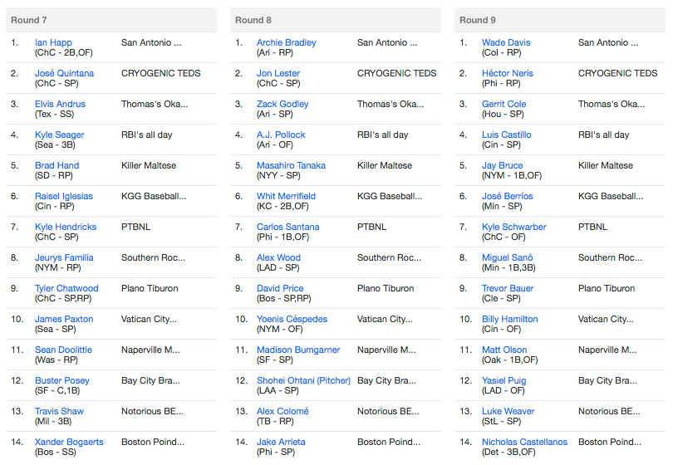The width and height of the screenshot is (673, 465).
Task: Click Jon Lester in Round 8
Action: (x=278, y=73)
